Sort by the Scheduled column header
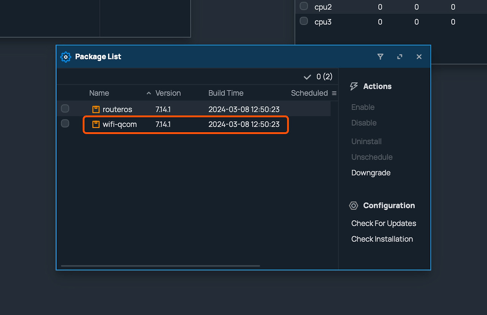 (x=309, y=93)
